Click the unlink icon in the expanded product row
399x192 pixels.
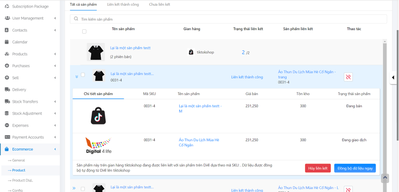pyautogui.click(x=348, y=77)
